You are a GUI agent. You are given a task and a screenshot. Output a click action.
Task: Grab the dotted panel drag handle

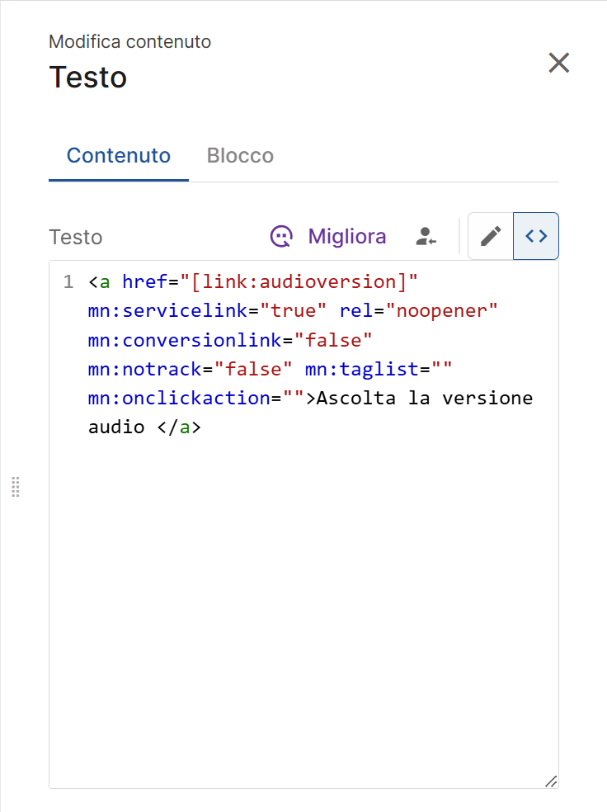coord(16,487)
